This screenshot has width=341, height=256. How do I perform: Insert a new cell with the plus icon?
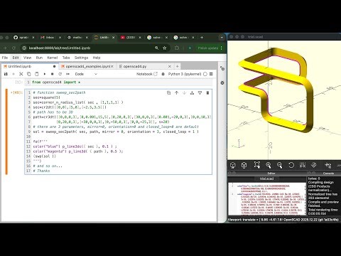(x=13, y=74)
